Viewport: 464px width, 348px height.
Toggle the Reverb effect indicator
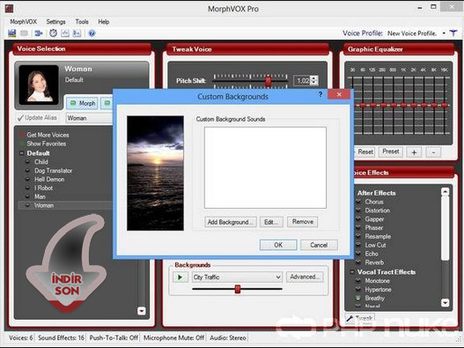pyautogui.click(x=358, y=263)
